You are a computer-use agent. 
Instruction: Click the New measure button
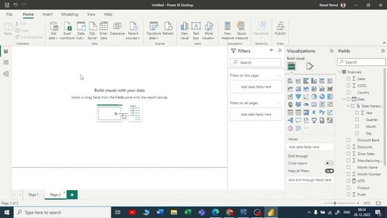[x=227, y=31]
